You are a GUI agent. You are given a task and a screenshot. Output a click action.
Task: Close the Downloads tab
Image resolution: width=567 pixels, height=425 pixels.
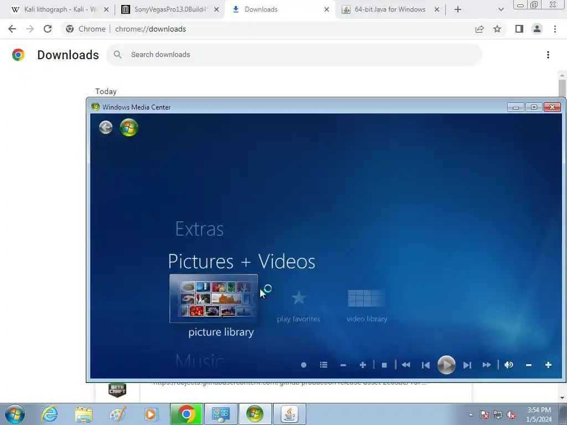327,10
